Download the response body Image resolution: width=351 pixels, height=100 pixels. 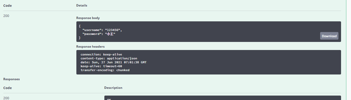coord(329,36)
